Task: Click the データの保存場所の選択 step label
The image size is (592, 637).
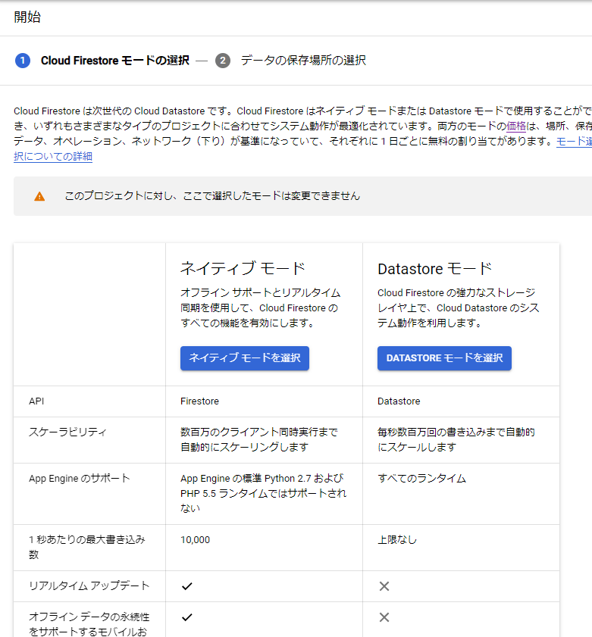Action: coord(303,61)
